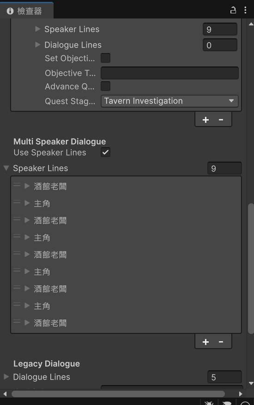Click the Inspector lock icon
Viewport: 254px width, 405px height.
[x=233, y=10]
